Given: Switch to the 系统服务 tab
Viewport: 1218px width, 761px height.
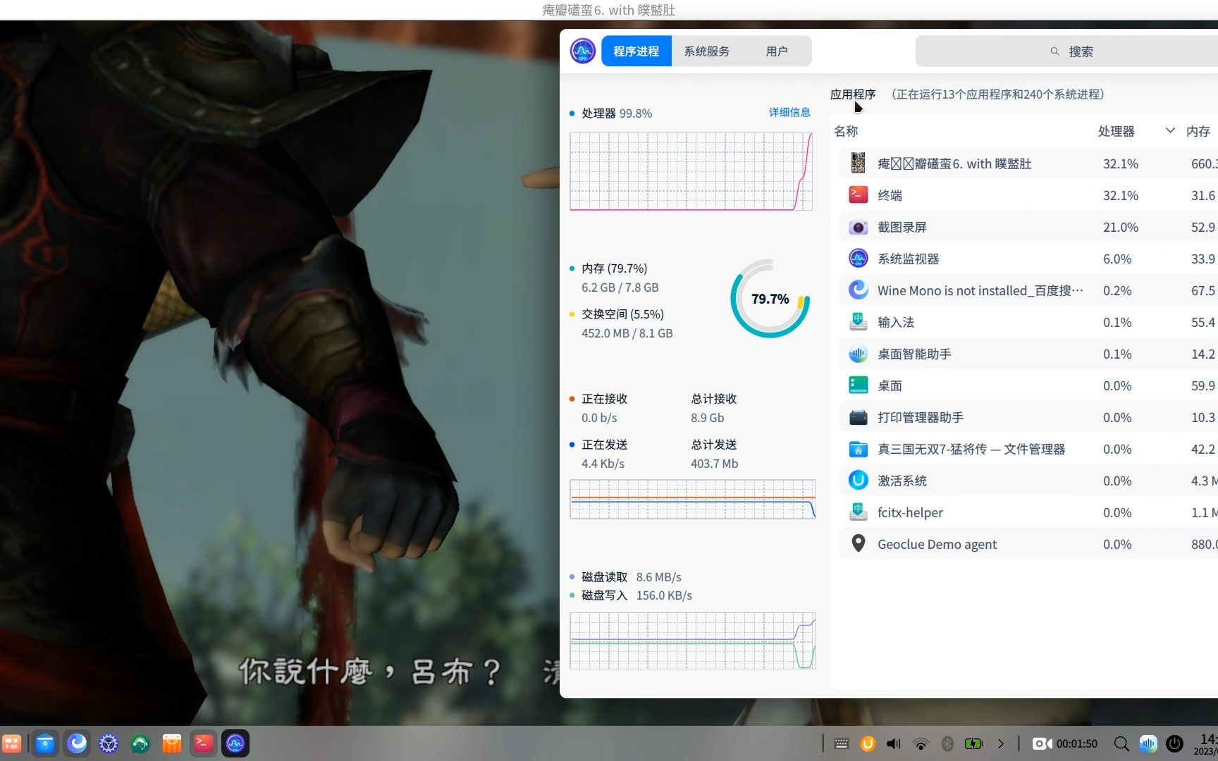Looking at the screenshot, I should coord(706,51).
